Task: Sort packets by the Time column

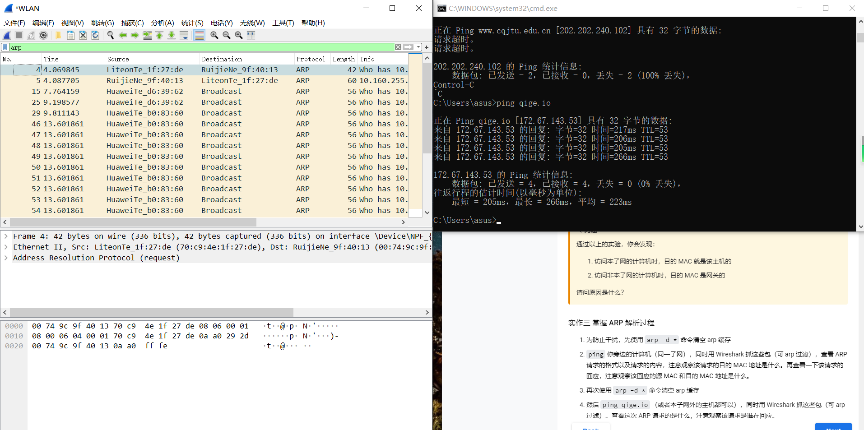Action: click(x=74, y=59)
